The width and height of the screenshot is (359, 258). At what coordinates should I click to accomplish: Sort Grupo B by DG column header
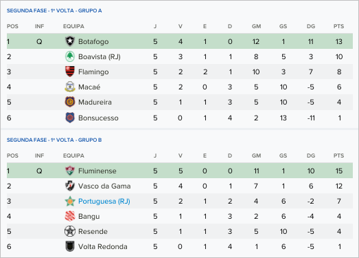[311, 155]
